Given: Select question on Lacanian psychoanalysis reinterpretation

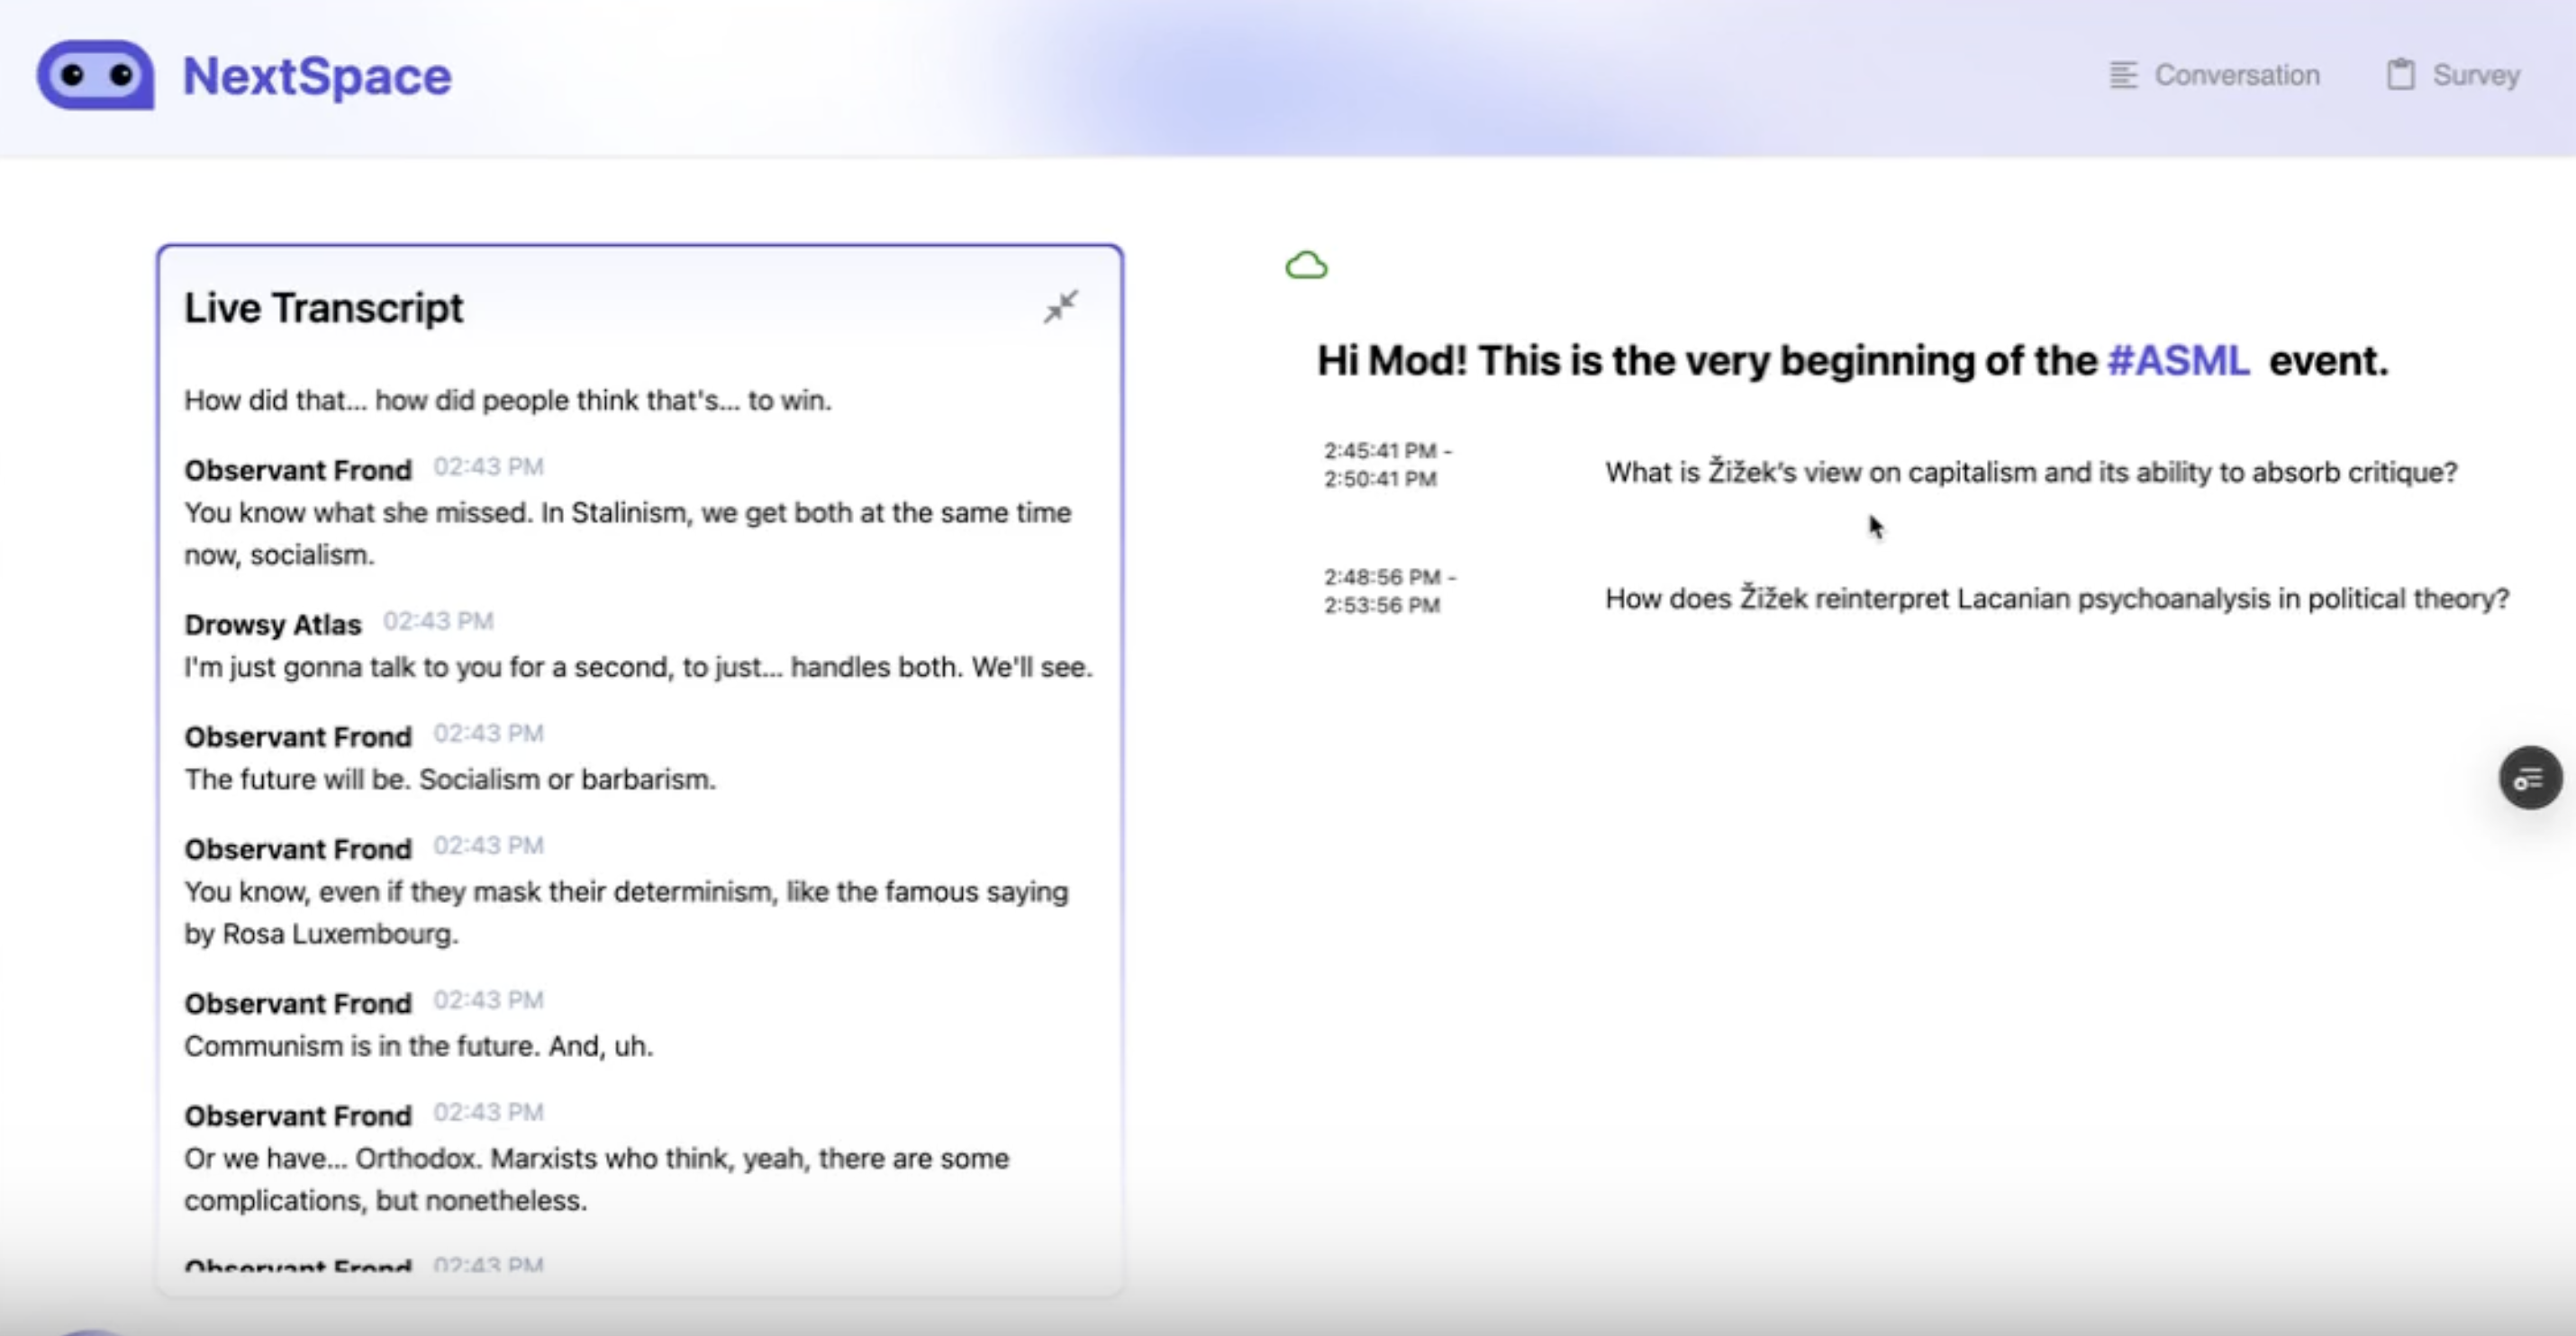Looking at the screenshot, I should tap(2056, 599).
